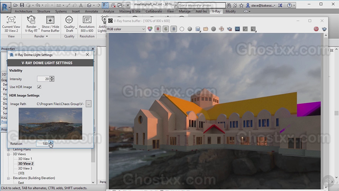Close the V-Ray Dome Light Settings dialog
The width and height of the screenshot is (339, 191).
[x=87, y=55]
